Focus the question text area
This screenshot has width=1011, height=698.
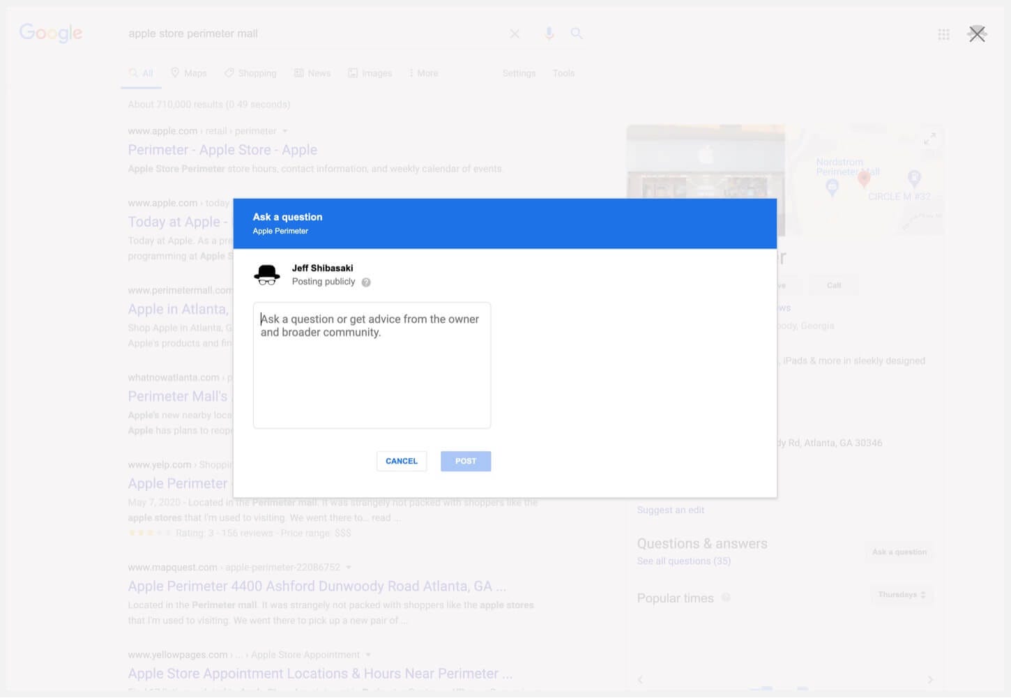[372, 365]
